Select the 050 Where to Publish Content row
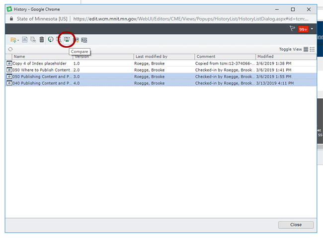The height and width of the screenshot is (238, 323). (x=39, y=70)
